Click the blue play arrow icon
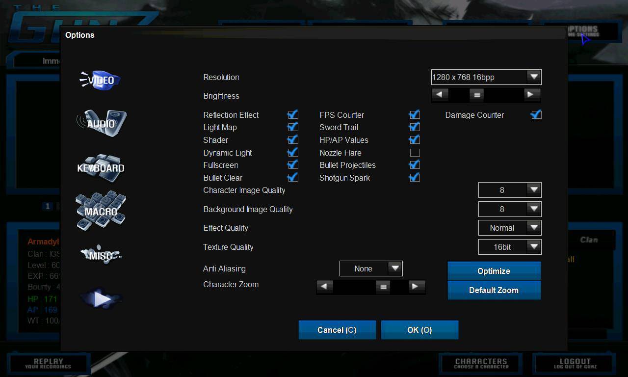 point(102,298)
